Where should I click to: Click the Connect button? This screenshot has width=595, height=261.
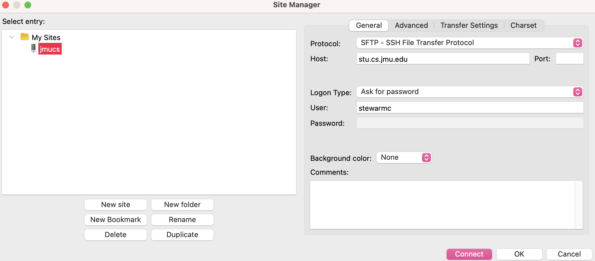click(469, 254)
